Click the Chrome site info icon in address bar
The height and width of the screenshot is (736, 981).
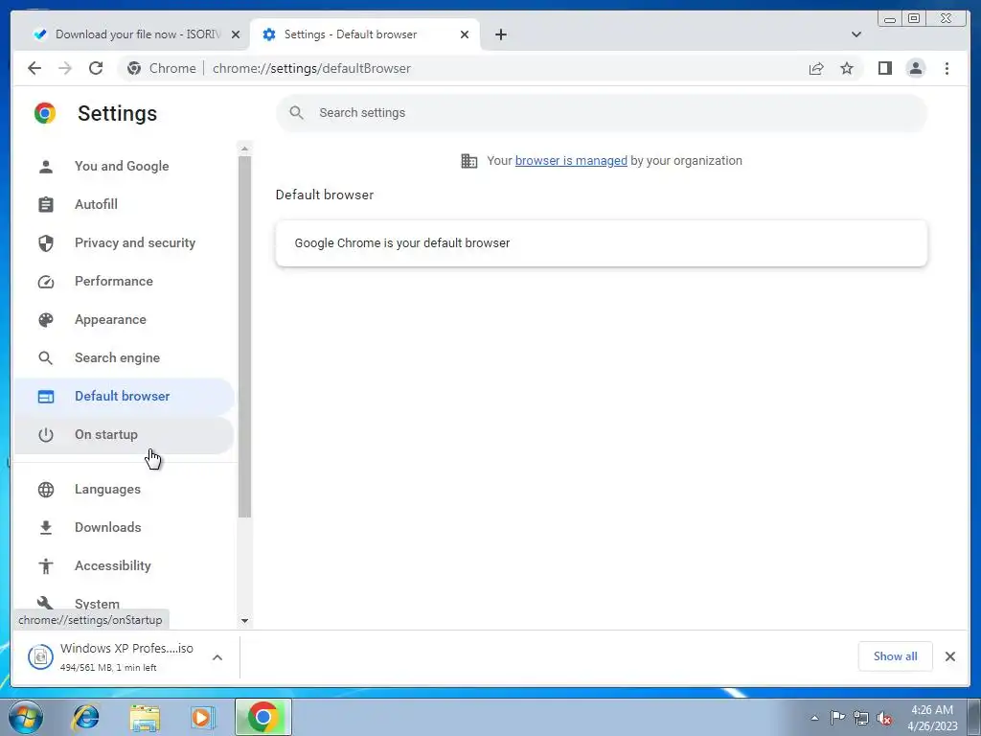(134, 68)
